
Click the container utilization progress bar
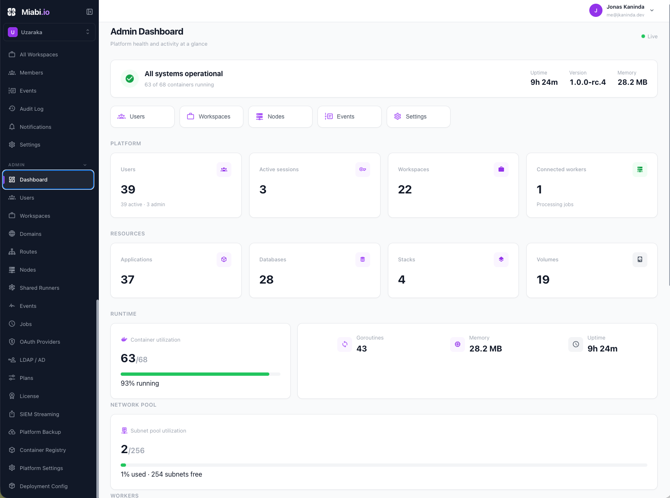tap(201, 374)
